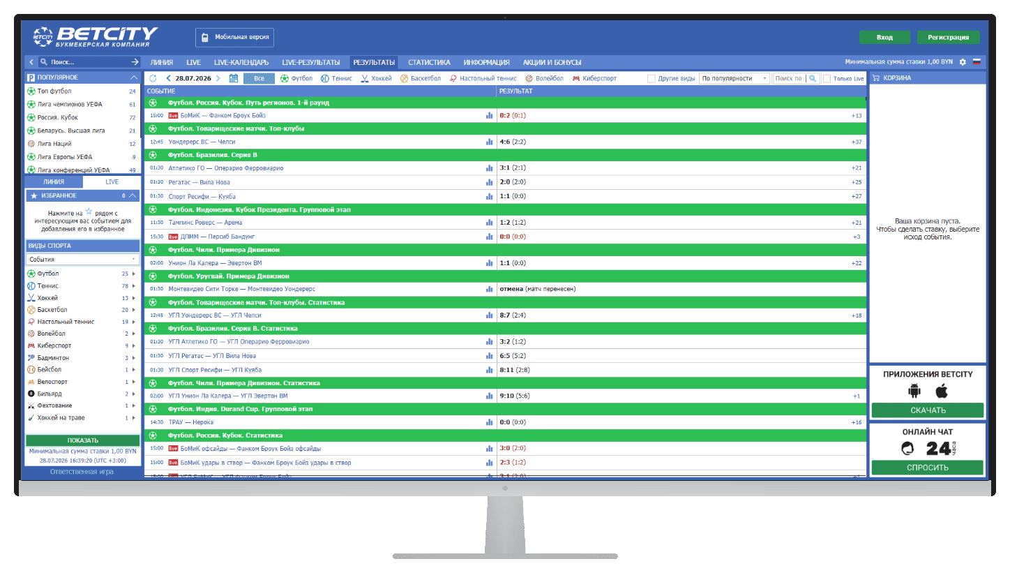
Task: Click the +37 more results for Уондерерс ВС — Челси
Action: [857, 142]
